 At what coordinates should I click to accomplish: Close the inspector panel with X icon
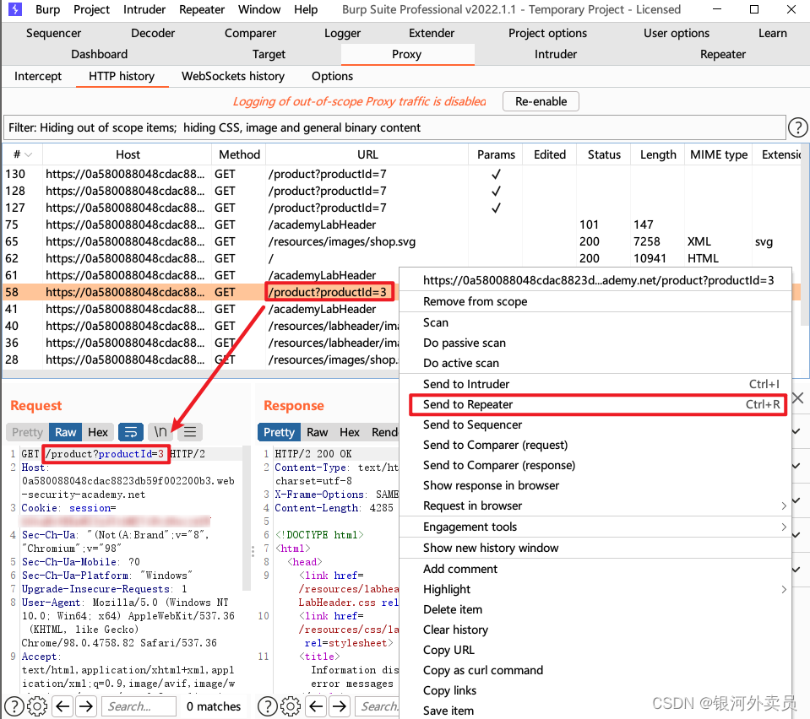[798, 397]
